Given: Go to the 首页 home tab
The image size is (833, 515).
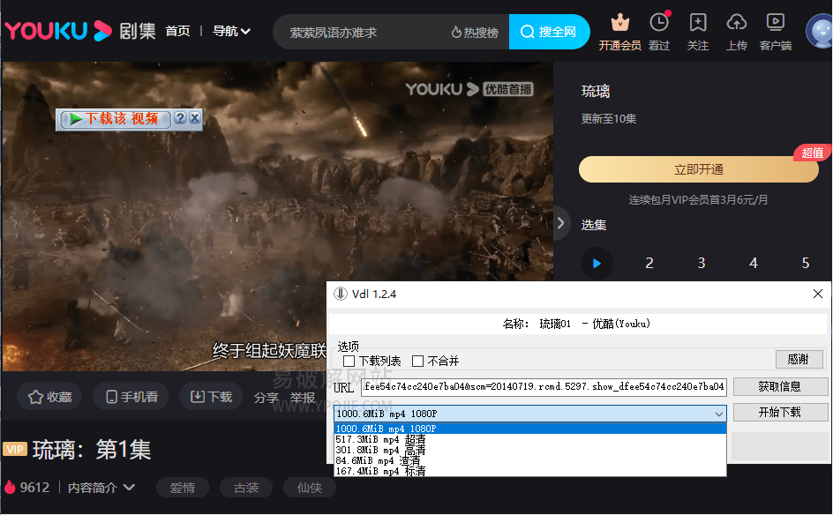Looking at the screenshot, I should (x=177, y=32).
